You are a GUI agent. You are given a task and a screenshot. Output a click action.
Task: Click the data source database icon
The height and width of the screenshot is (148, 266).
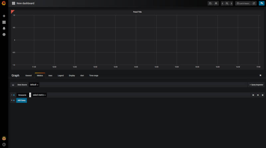coord(13,85)
